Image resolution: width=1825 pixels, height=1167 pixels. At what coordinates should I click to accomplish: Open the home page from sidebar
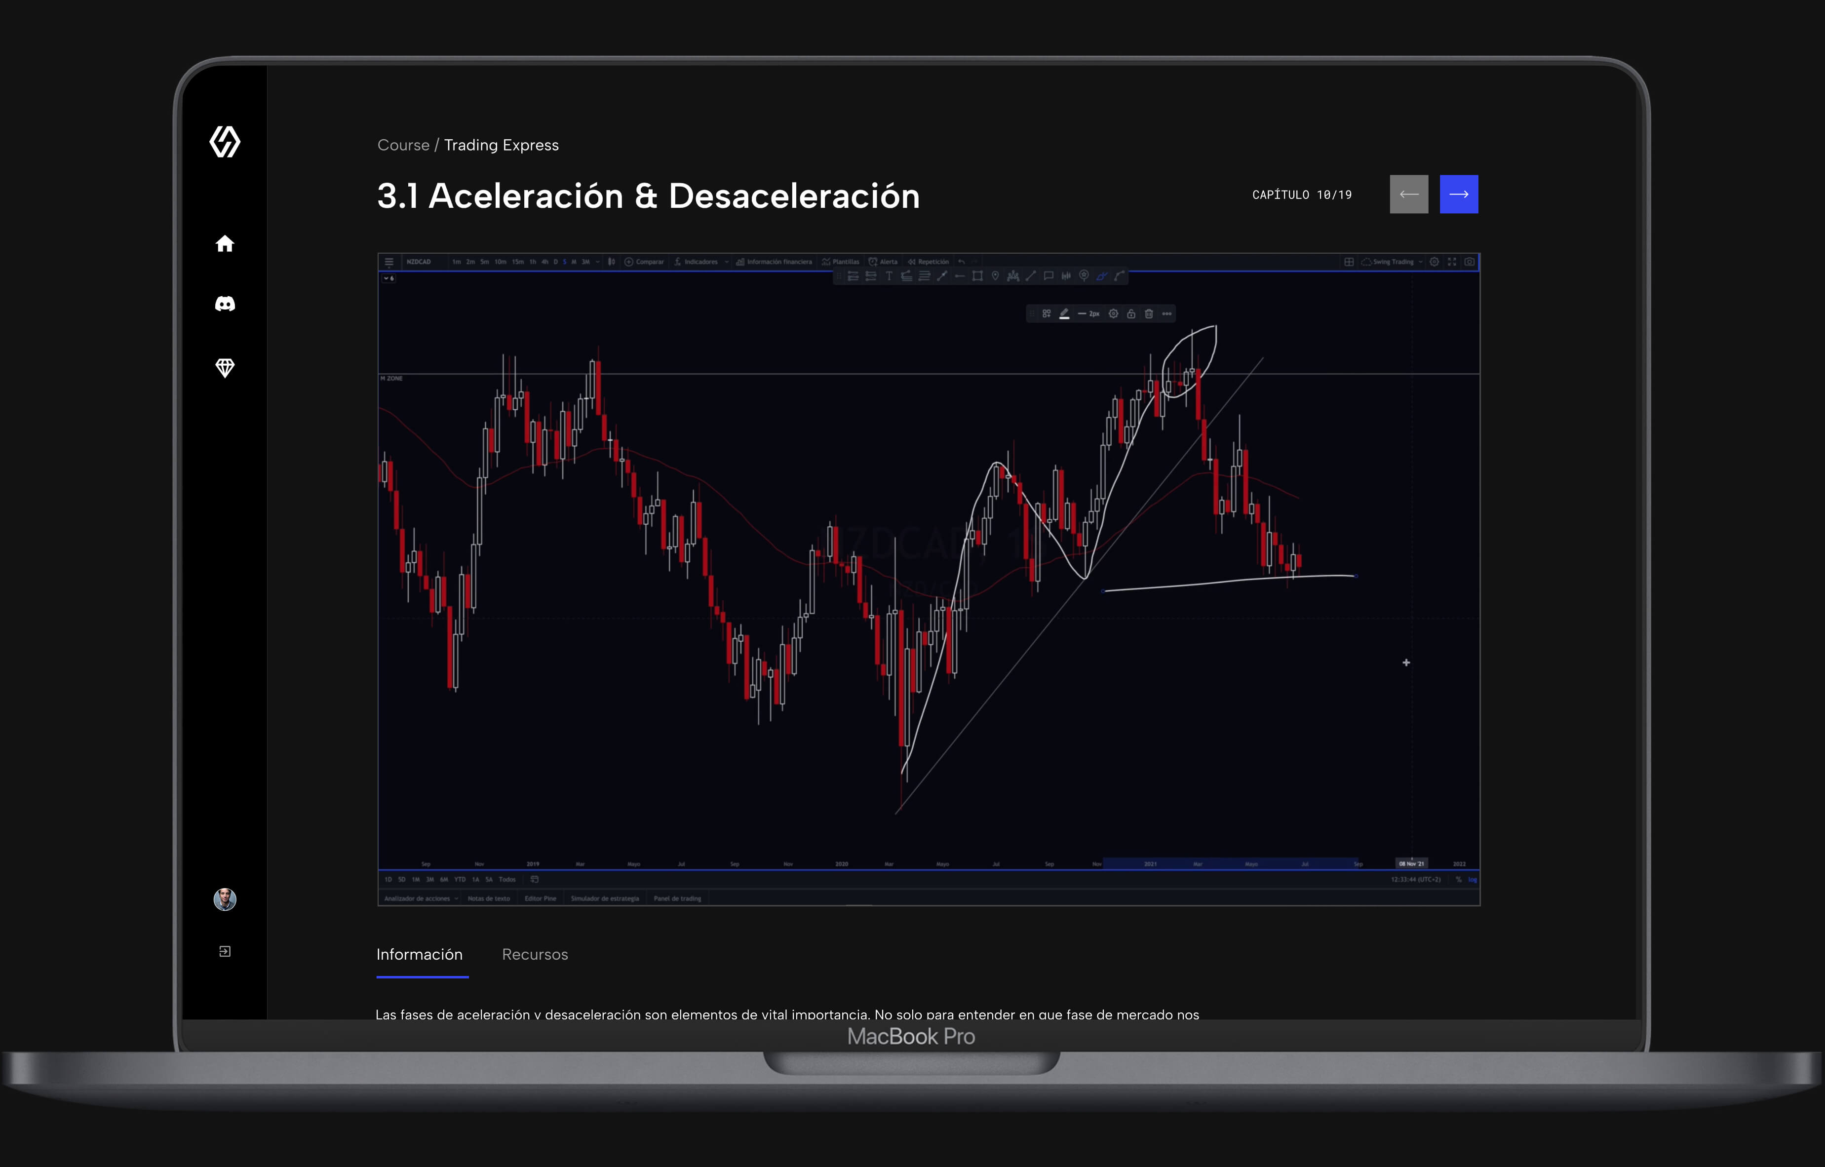point(224,243)
